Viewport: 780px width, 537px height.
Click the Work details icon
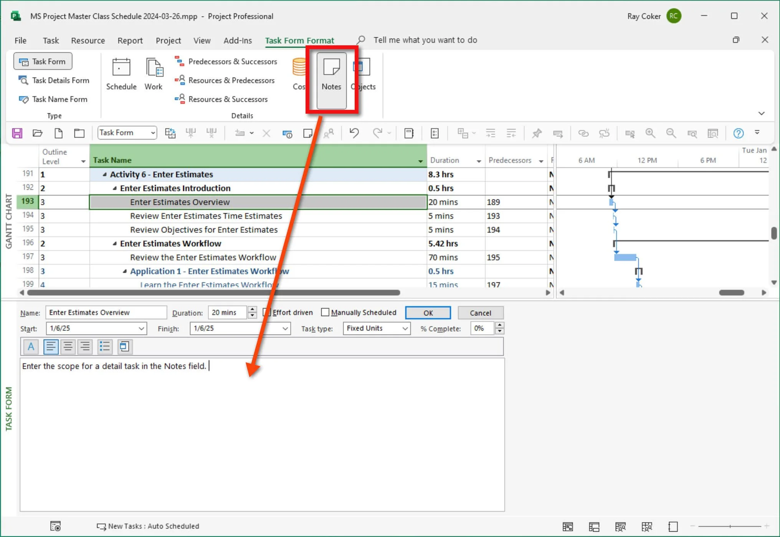coord(154,74)
